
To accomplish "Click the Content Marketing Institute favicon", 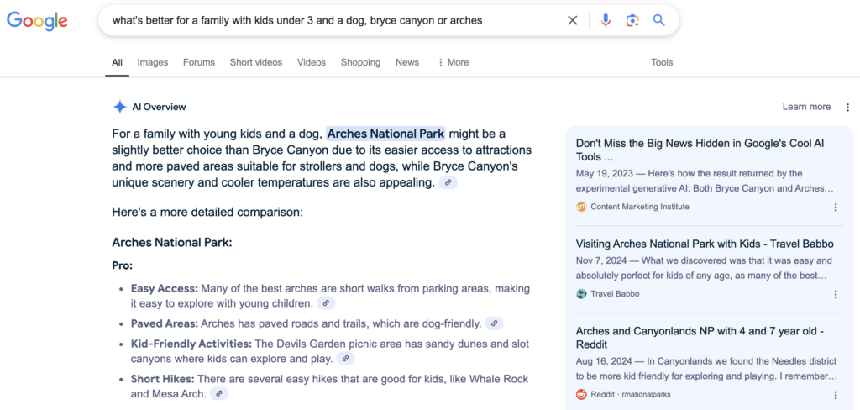I will coord(581,207).
